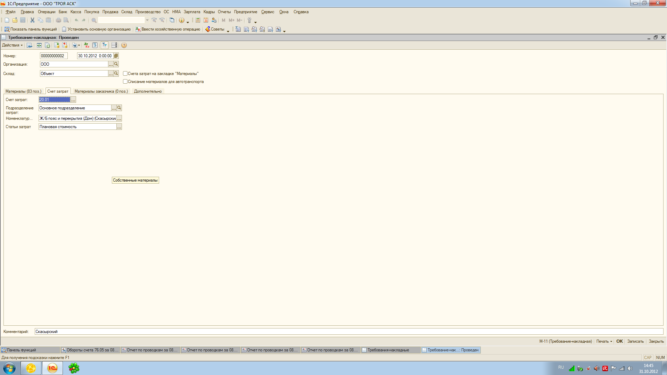Screen dimensions: 667x375
Task: Switch to Материалы (83 поз.) tab
Action: click(23, 91)
